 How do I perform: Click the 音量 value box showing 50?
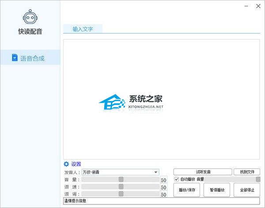[163, 180]
